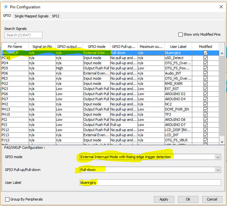This screenshot has width=227, height=206.
Task: Click the TP3 user label cell
Action: pos(178,114)
